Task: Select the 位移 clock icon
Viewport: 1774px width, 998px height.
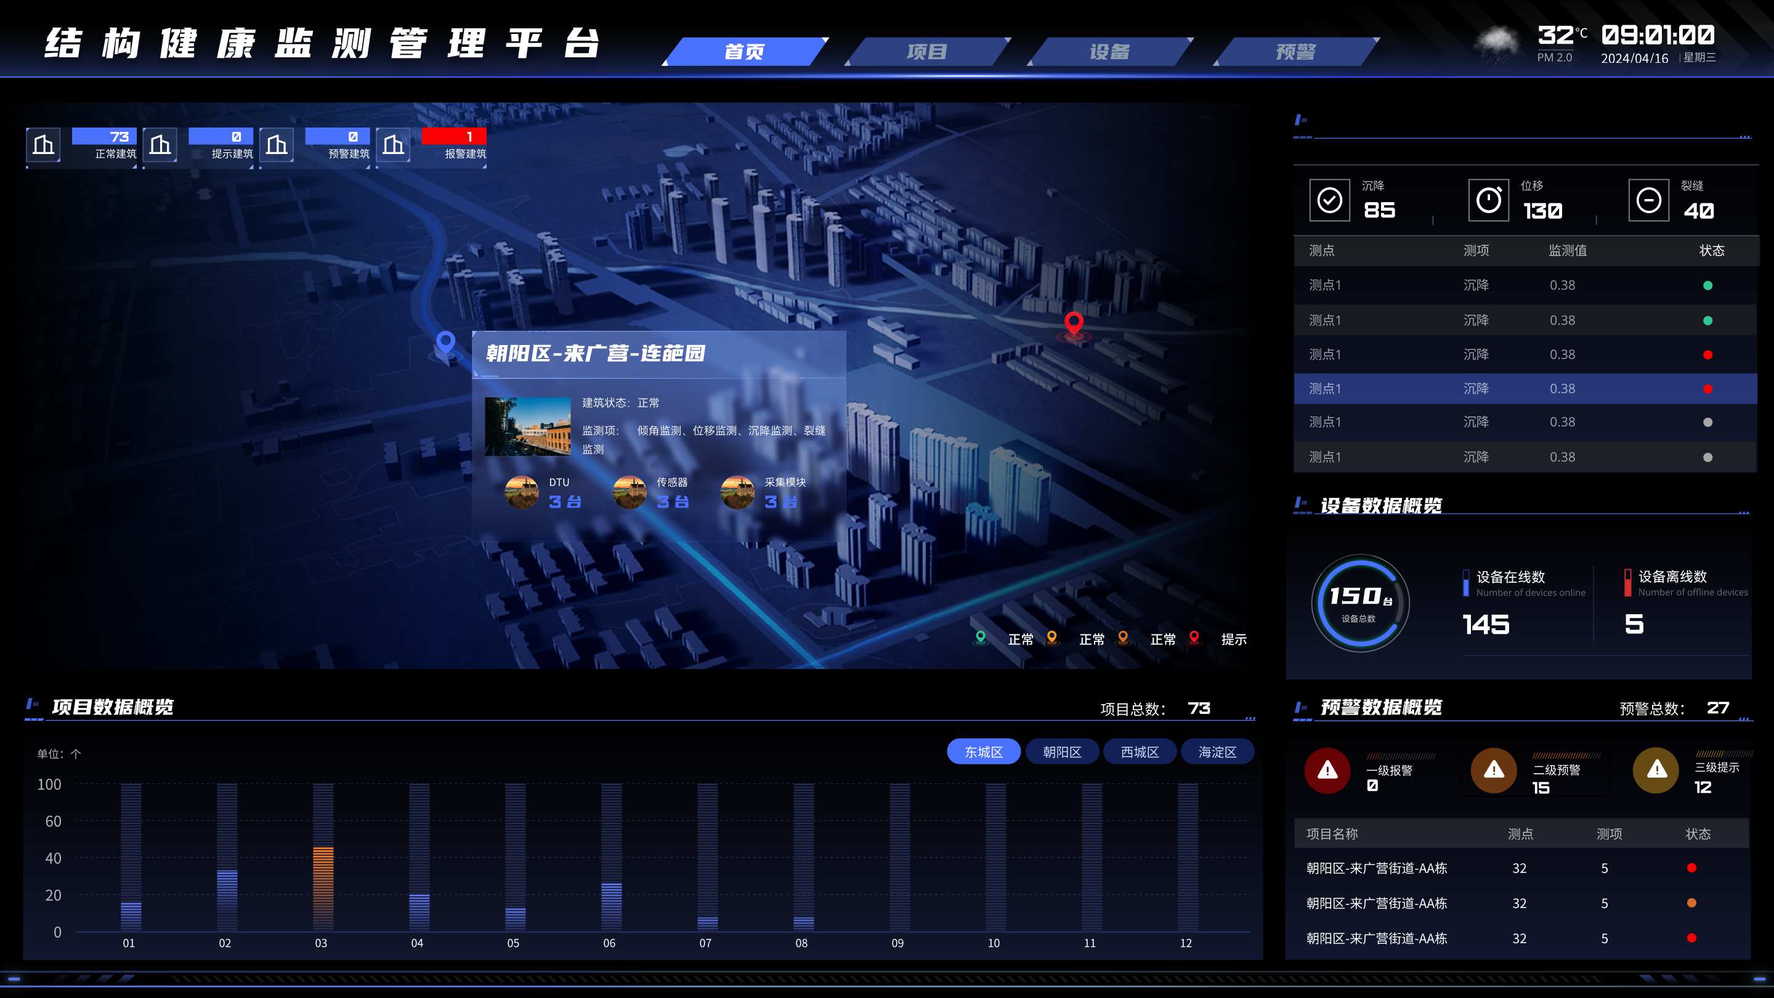Action: pos(1488,200)
